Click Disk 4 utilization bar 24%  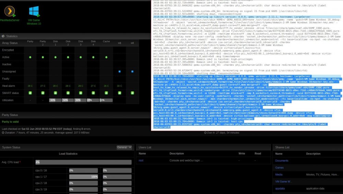point(93,100)
